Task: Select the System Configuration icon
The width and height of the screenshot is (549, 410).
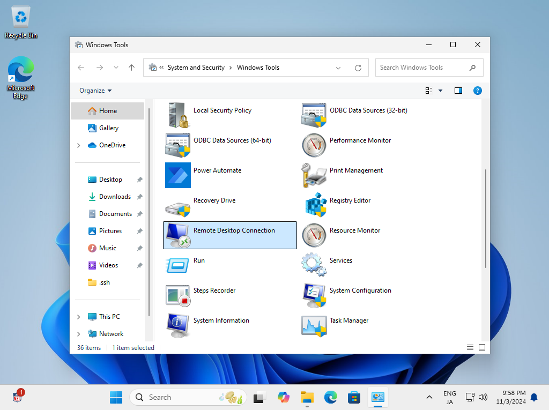Action: coord(314,295)
